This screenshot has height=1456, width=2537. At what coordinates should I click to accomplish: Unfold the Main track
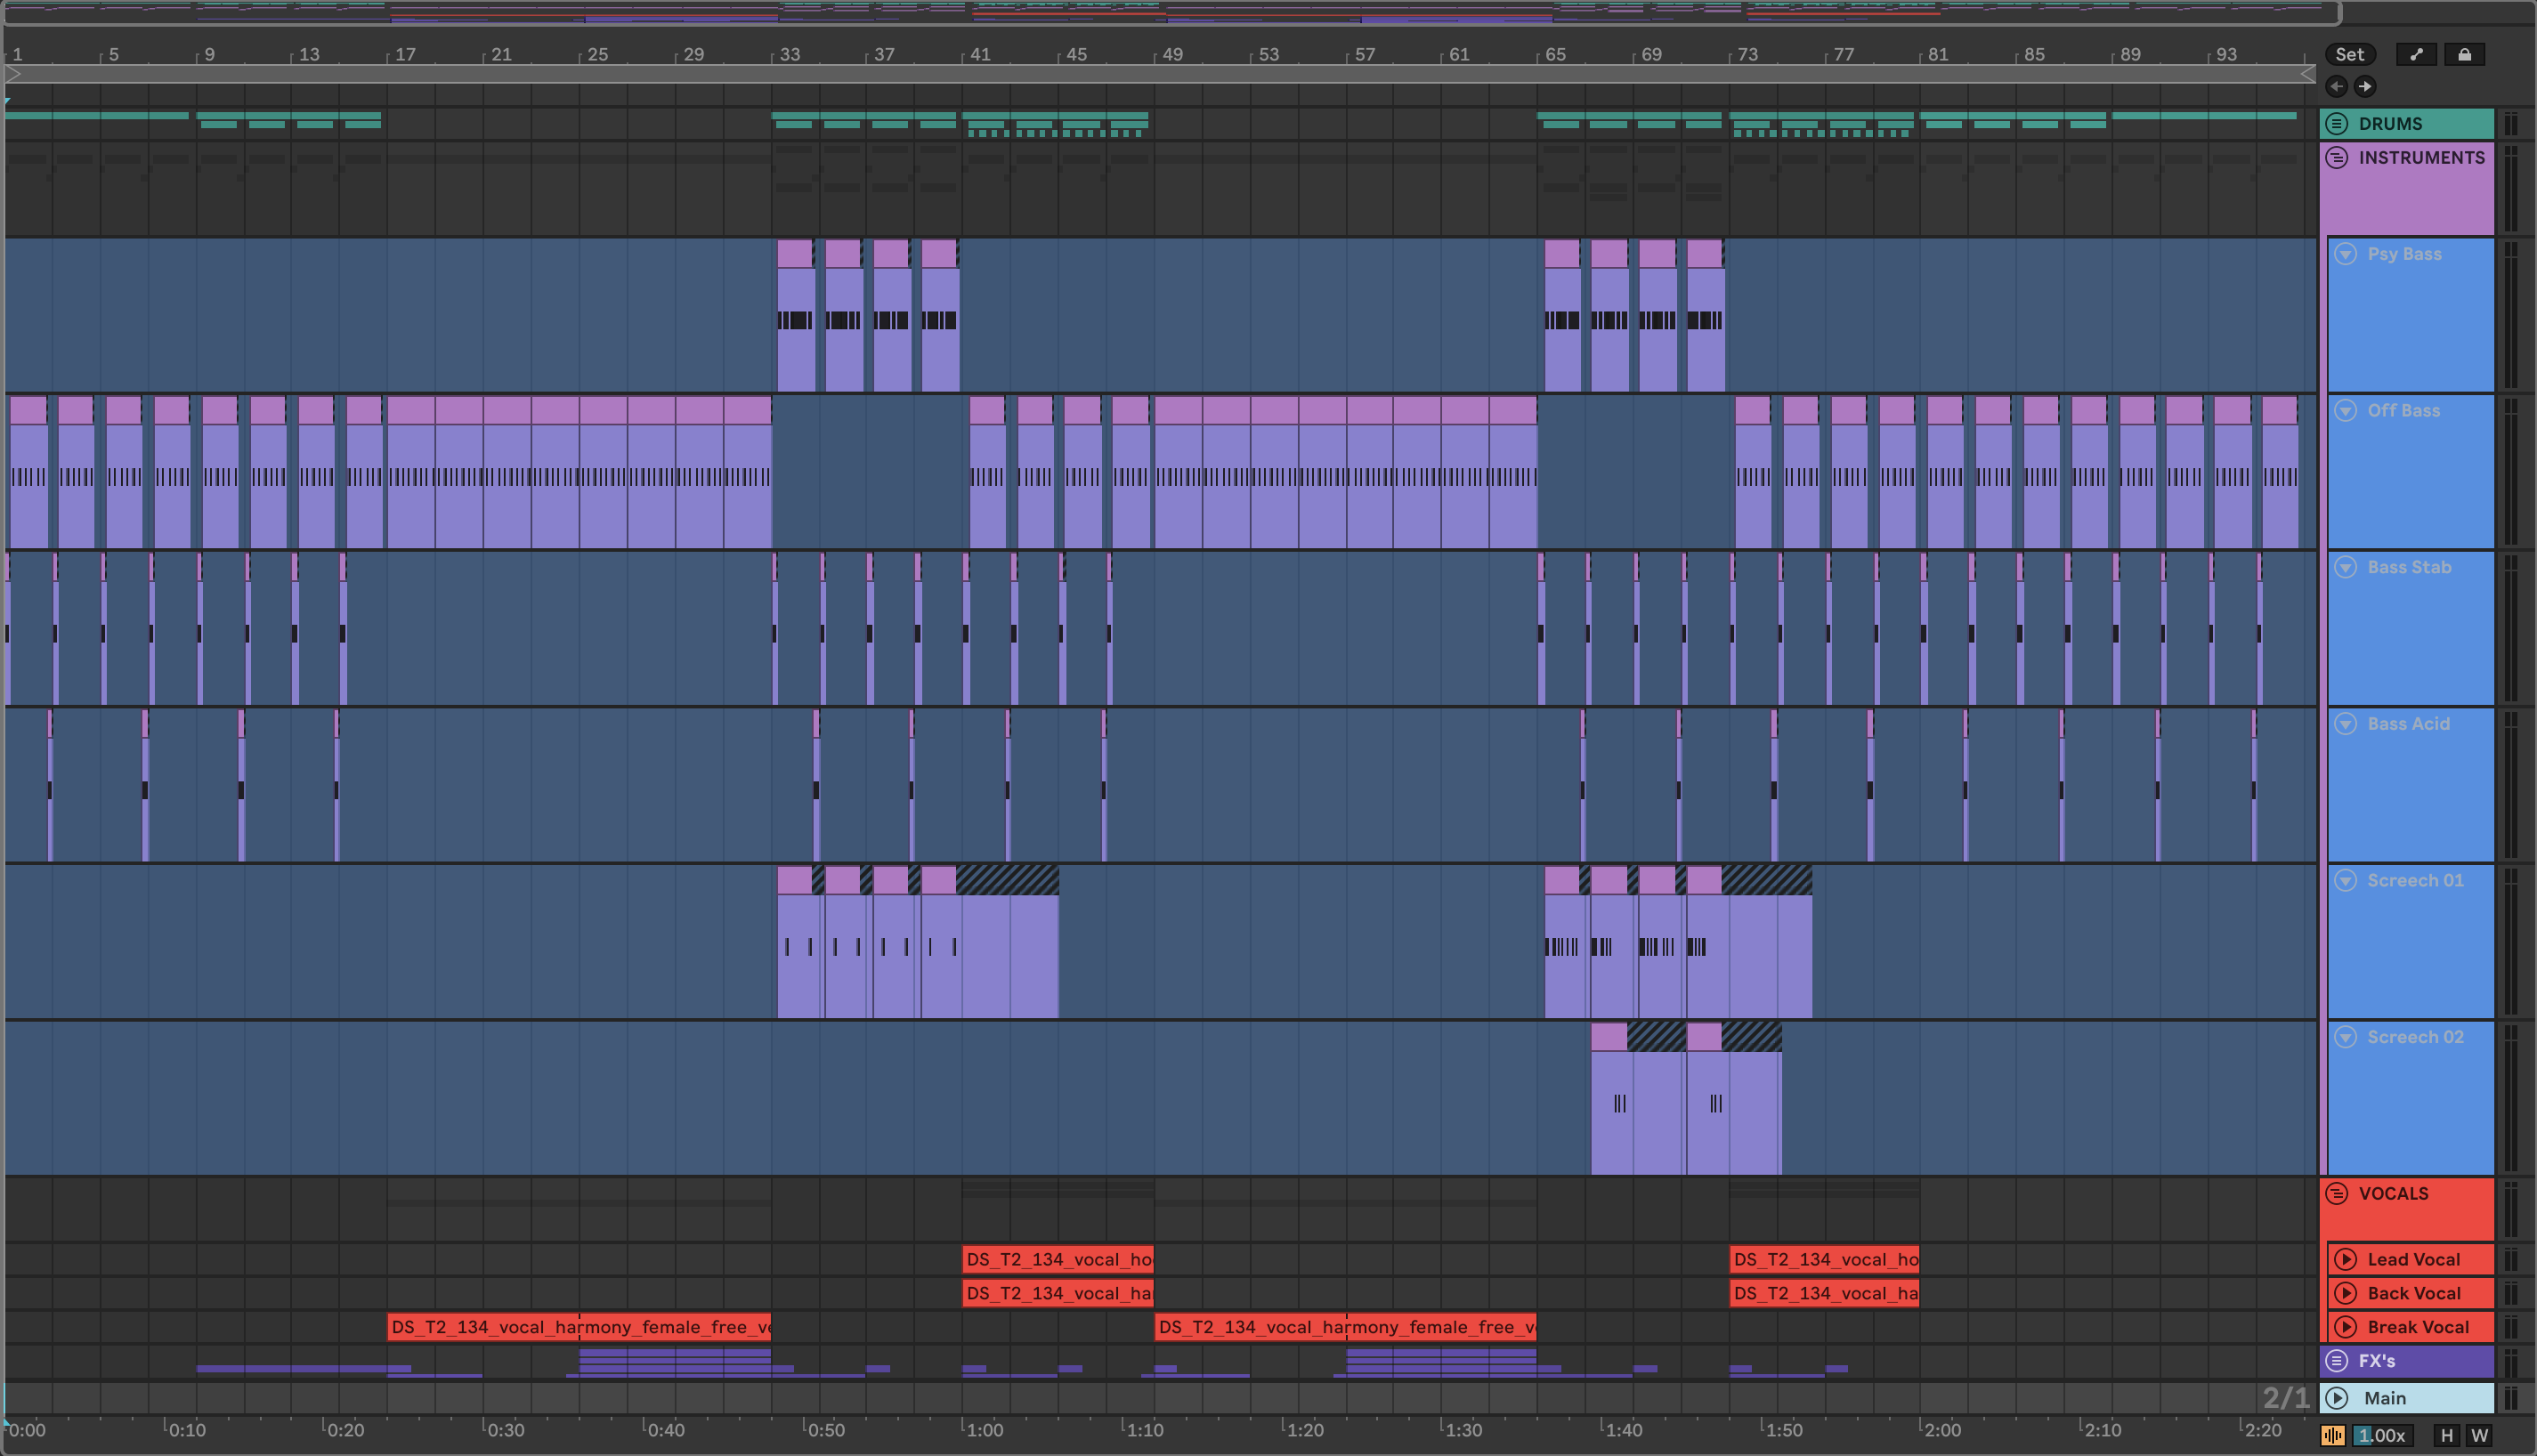pyautogui.click(x=2336, y=1398)
